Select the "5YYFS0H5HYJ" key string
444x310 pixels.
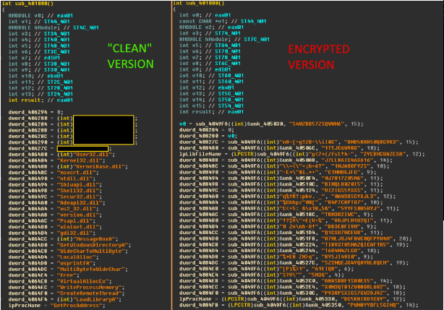coord(359,208)
